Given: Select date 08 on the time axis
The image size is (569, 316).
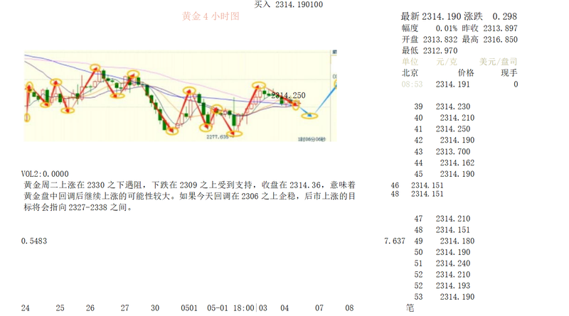Looking at the screenshot, I should [349, 308].
